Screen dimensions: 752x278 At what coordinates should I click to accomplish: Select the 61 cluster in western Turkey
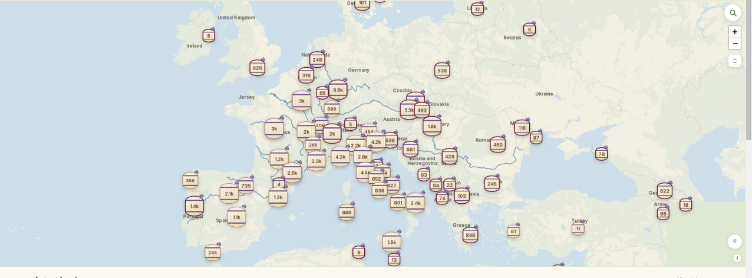(513, 231)
